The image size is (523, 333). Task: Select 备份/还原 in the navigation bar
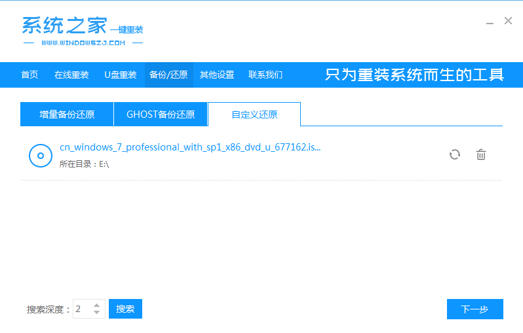[x=168, y=75]
